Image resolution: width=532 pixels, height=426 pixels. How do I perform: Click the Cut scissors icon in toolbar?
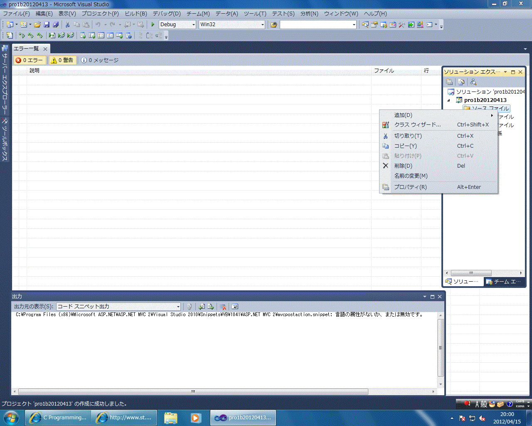(67, 25)
